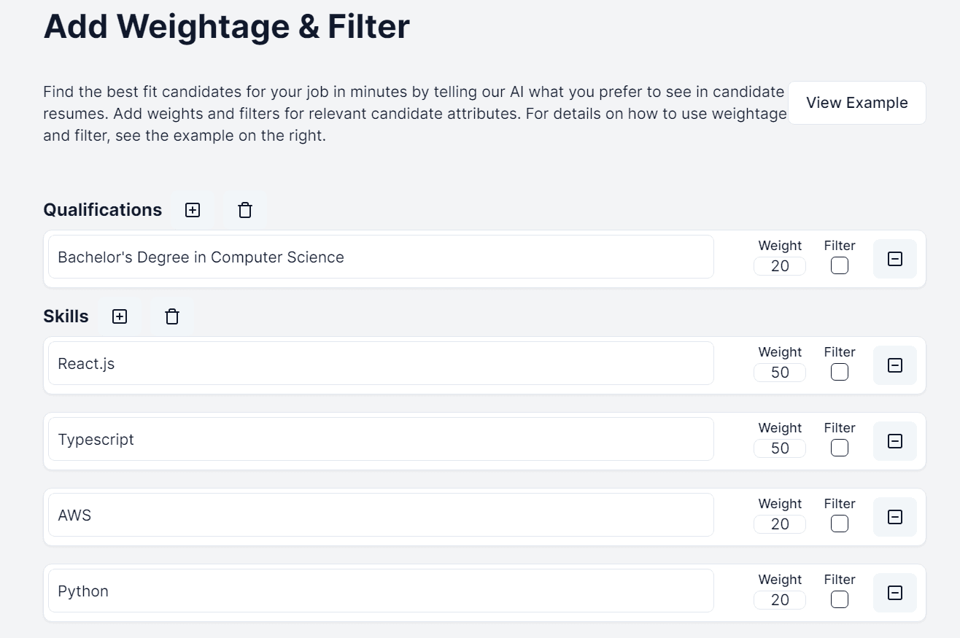
Task: Toggle the Filter checkbox for Python
Action: [840, 600]
